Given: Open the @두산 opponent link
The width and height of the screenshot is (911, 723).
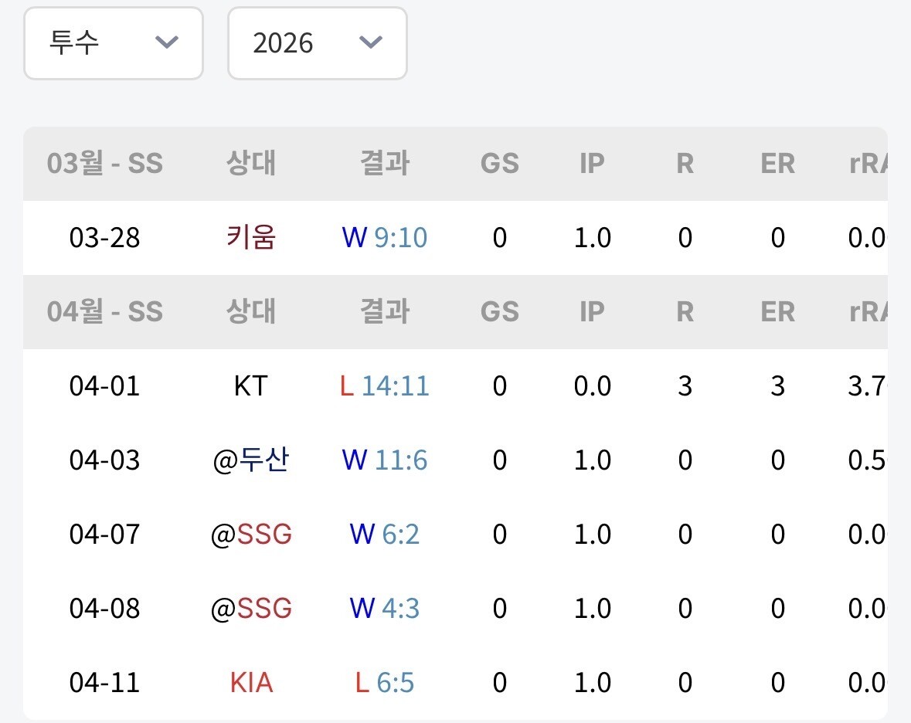Looking at the screenshot, I should [251, 460].
